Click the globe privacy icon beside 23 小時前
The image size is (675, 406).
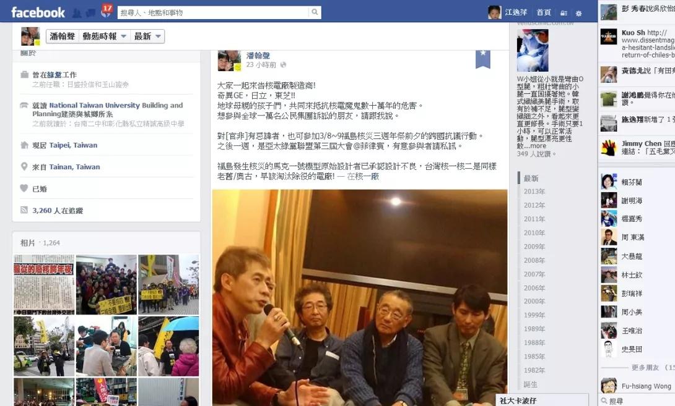point(283,65)
